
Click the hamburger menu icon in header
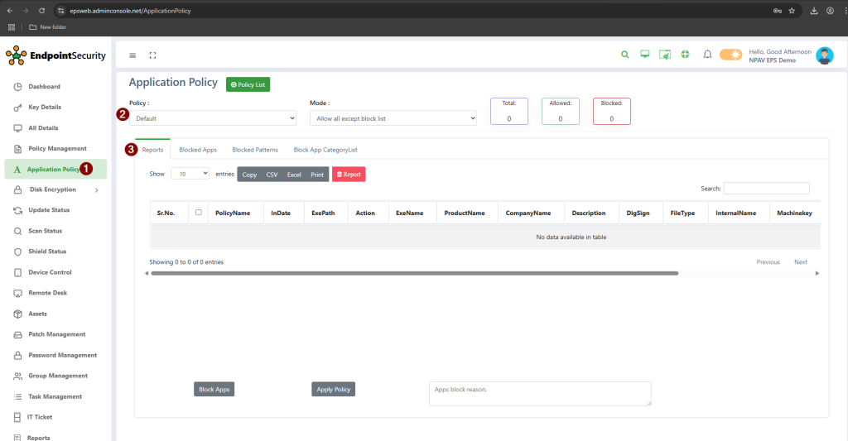click(x=132, y=55)
